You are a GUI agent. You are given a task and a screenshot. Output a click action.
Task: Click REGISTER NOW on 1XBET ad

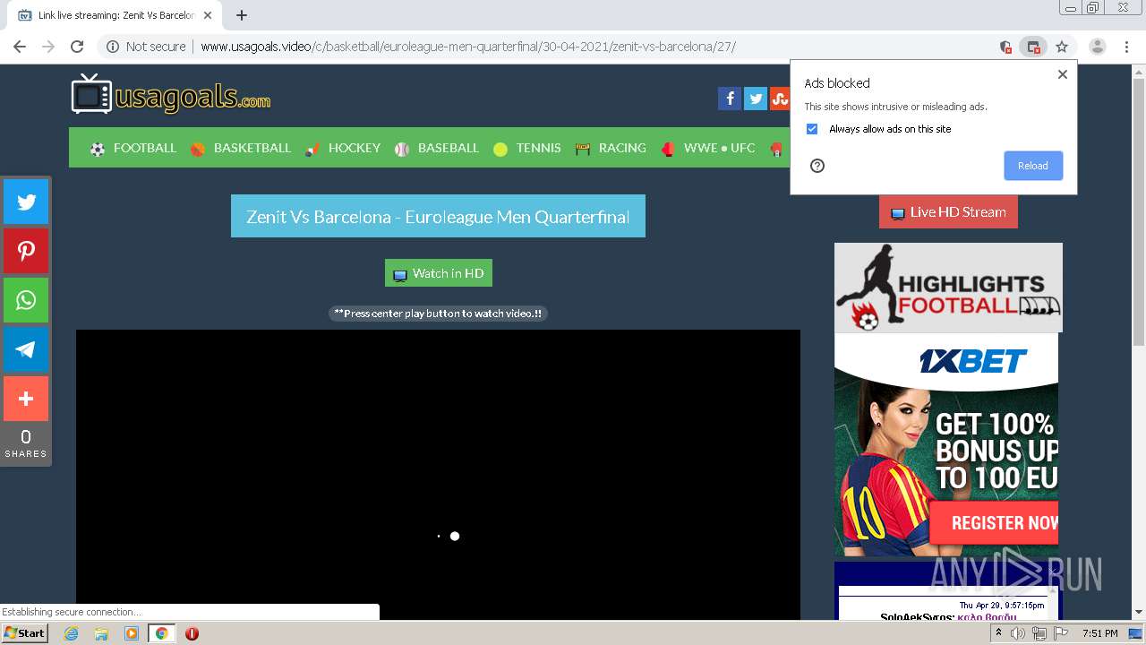click(x=995, y=523)
